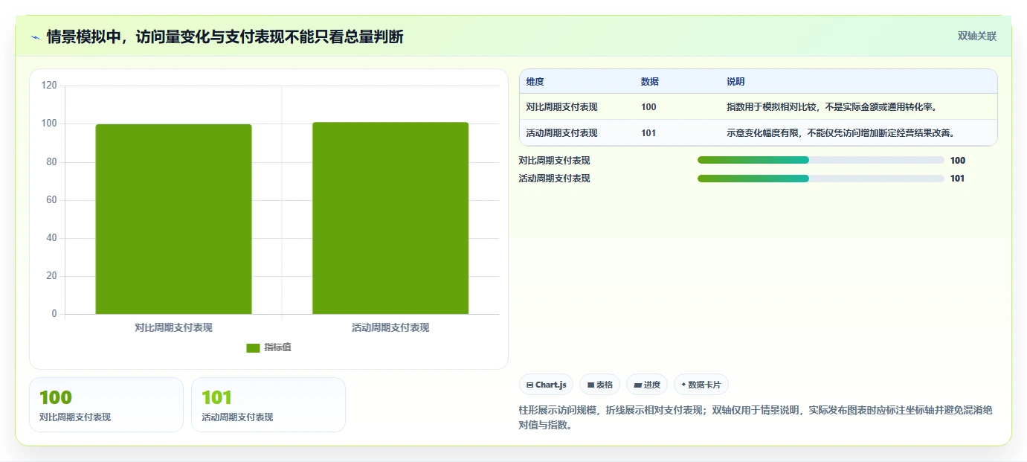Click note starting with 指数用于模拟相对比较

831,107
